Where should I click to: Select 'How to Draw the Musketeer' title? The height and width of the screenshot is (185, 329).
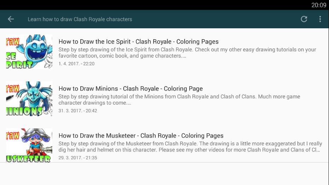(141, 135)
